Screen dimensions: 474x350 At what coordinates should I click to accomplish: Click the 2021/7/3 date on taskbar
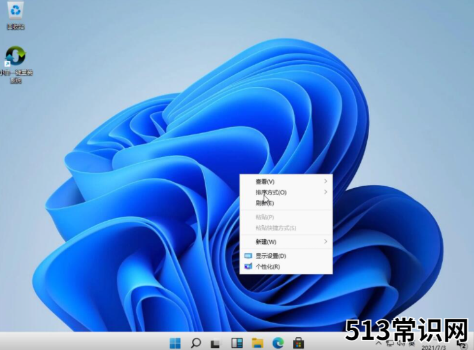click(x=434, y=347)
